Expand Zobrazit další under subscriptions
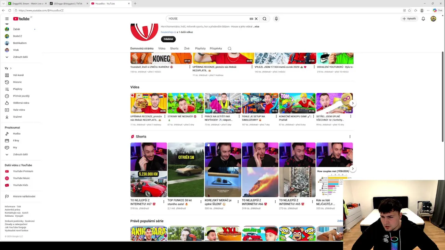Viewport: 445px width, 250px height. 21,57
